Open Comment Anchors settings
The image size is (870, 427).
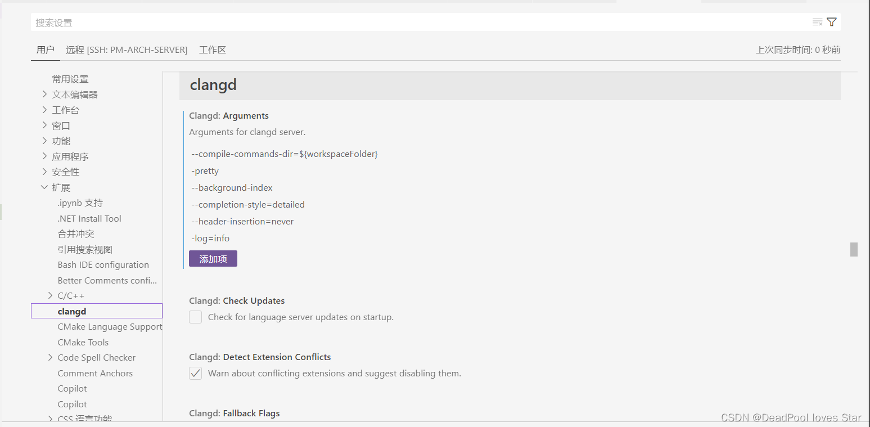(x=95, y=373)
